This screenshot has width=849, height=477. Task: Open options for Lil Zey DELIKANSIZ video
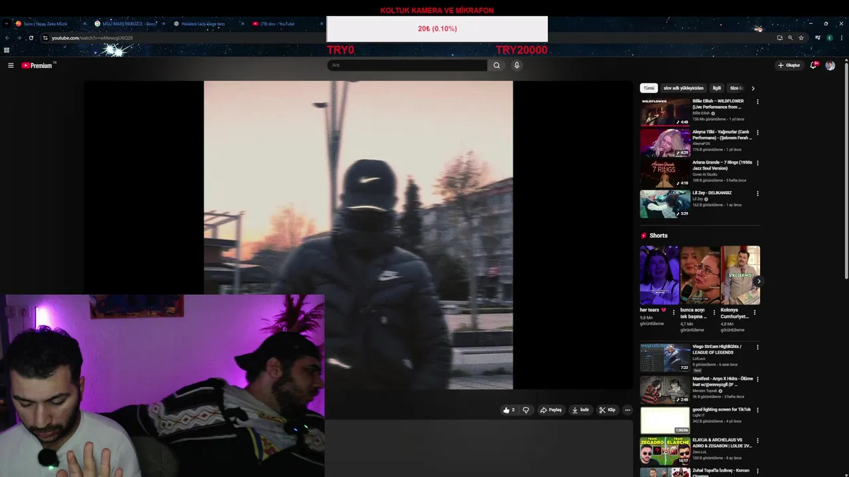point(757,193)
